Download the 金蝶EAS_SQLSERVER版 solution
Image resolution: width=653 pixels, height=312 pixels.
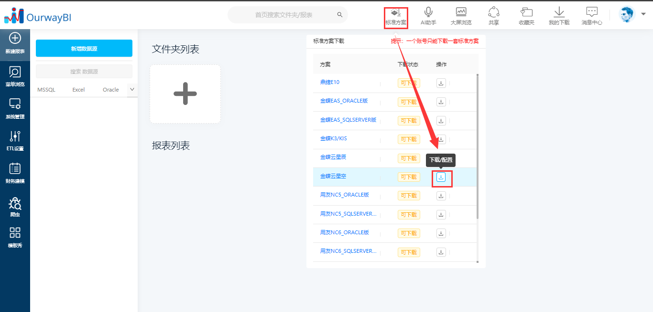click(x=441, y=121)
